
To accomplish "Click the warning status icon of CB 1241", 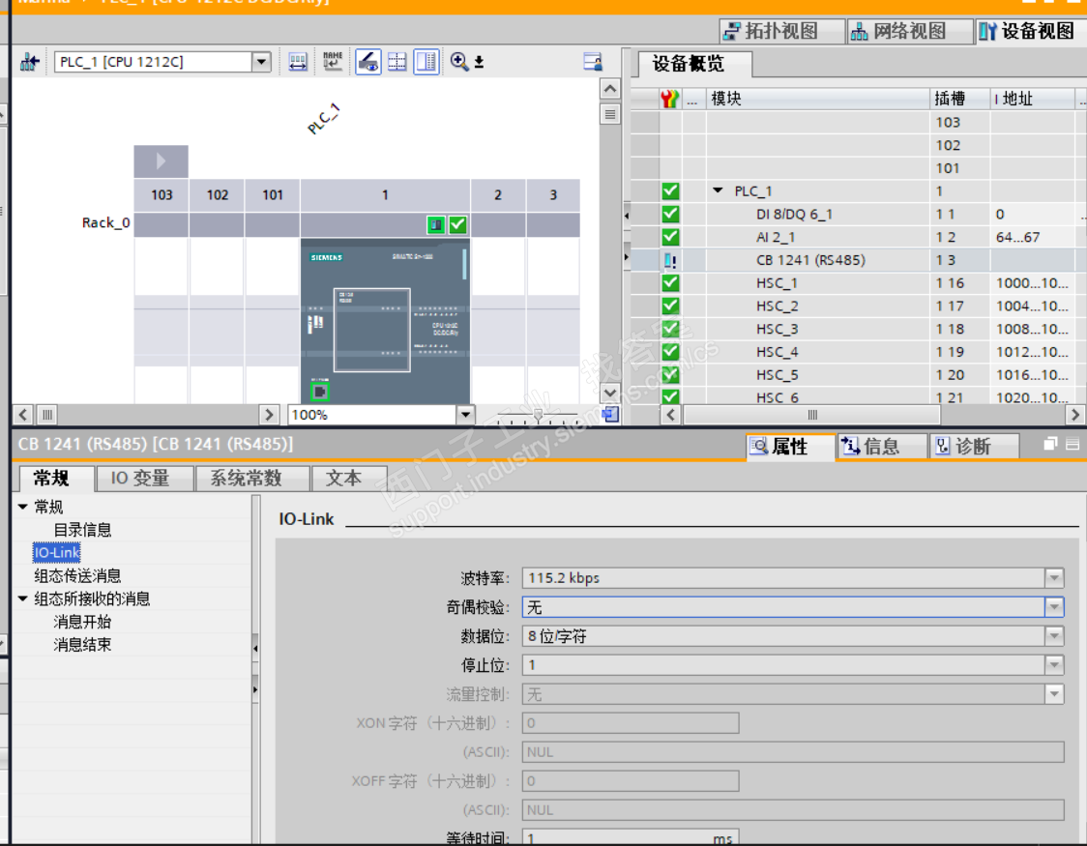I will (x=669, y=260).
